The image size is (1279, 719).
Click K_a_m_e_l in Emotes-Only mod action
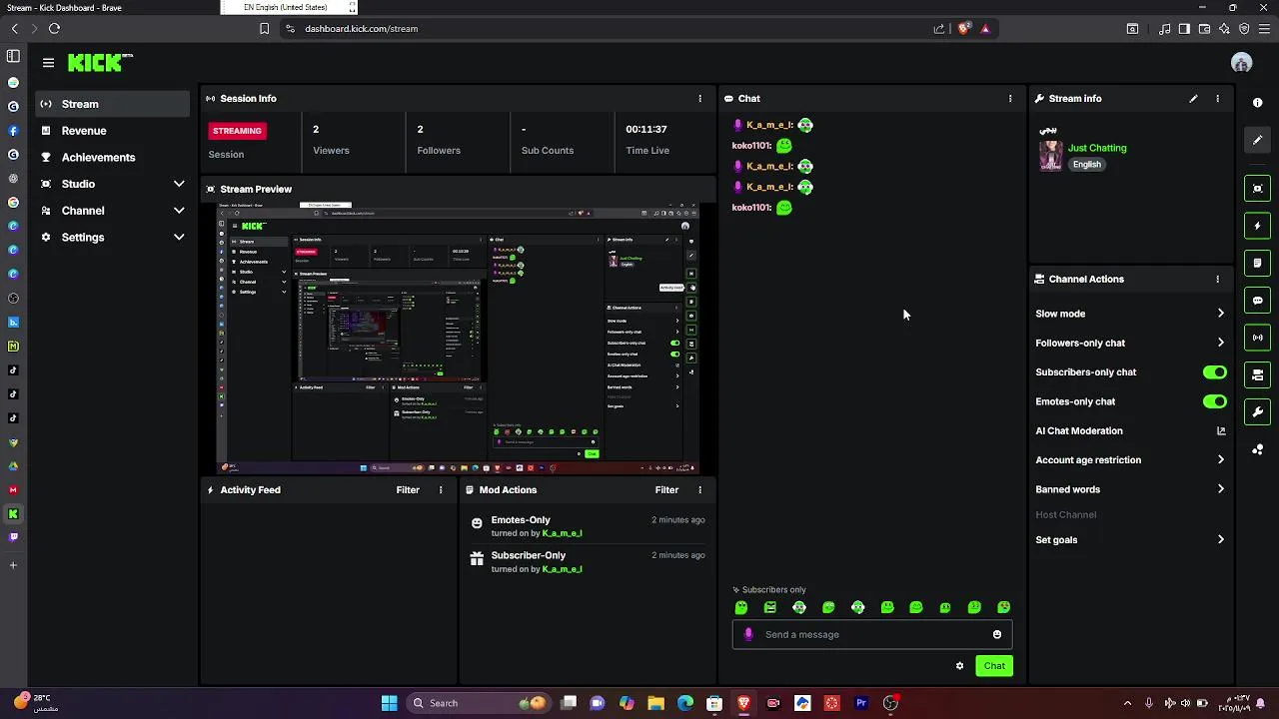562,533
